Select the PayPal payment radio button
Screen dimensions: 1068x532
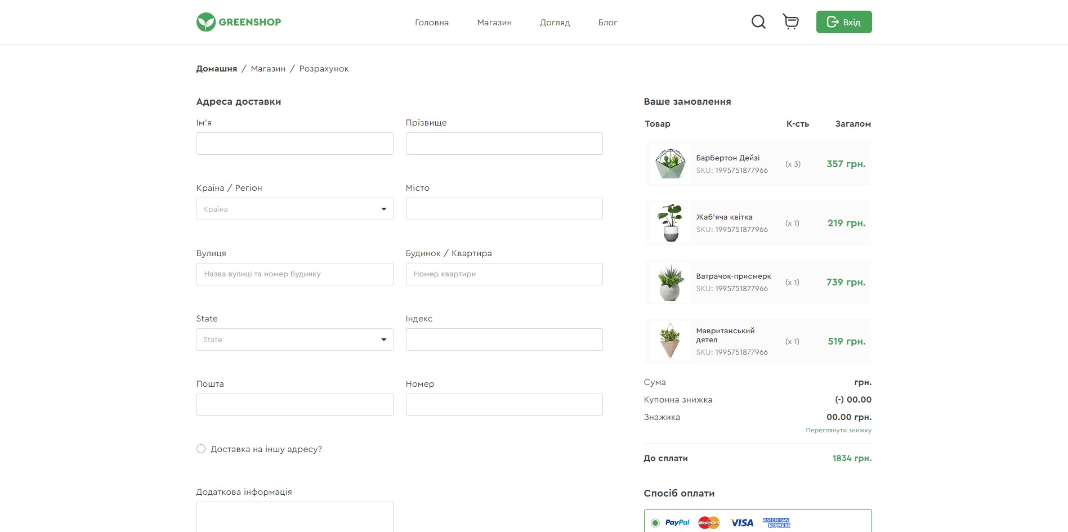coord(655,523)
